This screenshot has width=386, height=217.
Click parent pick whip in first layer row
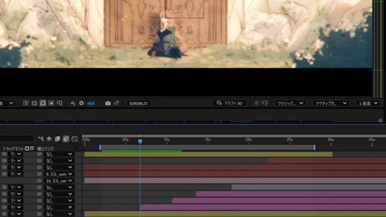[x=39, y=154]
